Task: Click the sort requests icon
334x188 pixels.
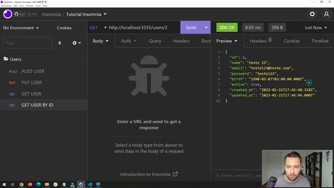Action: (59, 43)
